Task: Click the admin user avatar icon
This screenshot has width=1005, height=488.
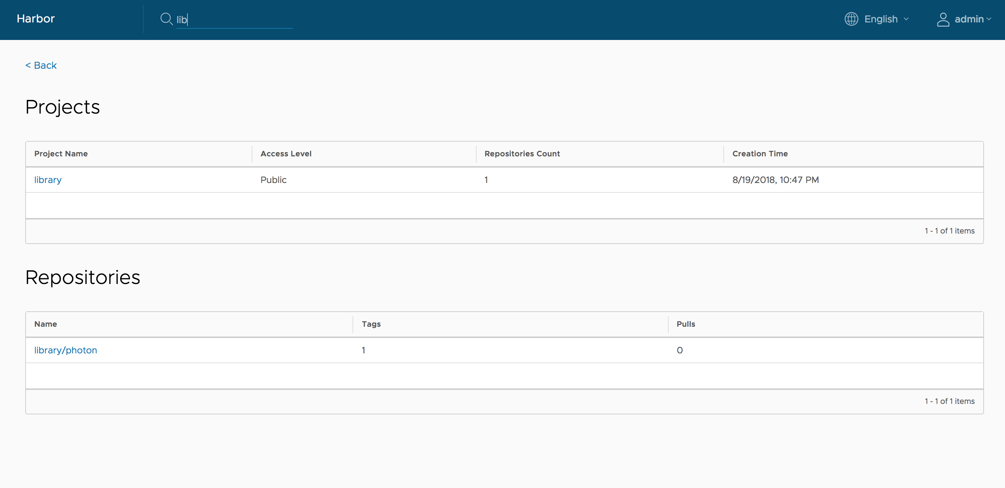Action: coord(944,19)
